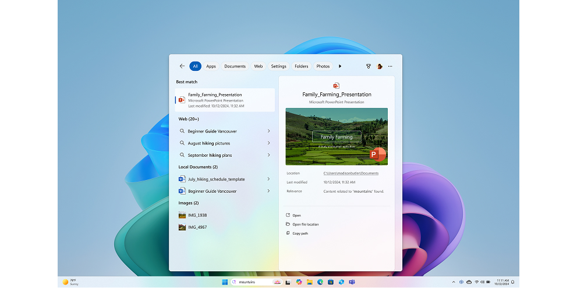
Task: Click Open in the preview pane
Action: [293, 215]
